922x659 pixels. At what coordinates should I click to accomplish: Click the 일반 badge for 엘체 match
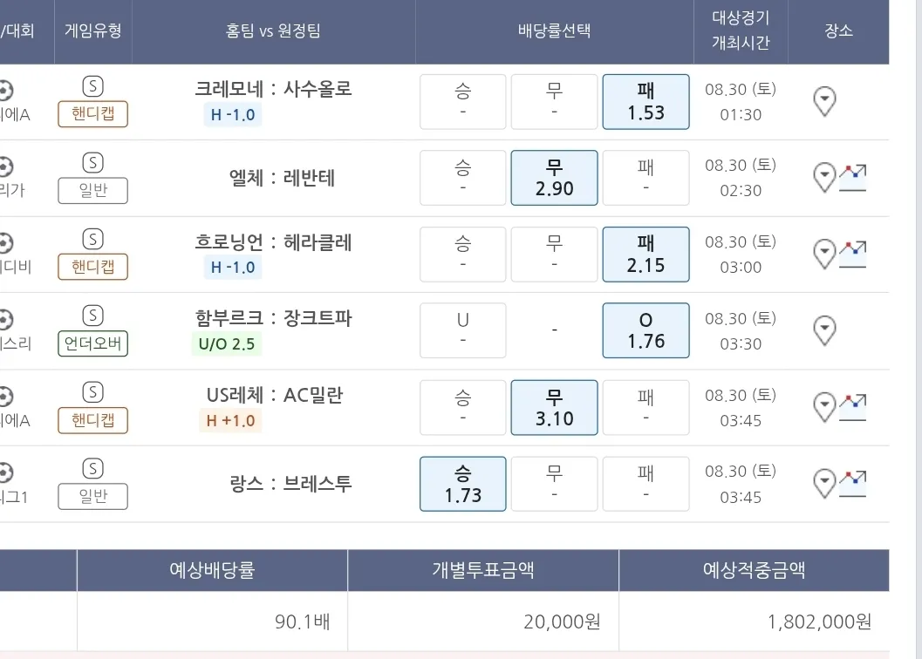pyautogui.click(x=93, y=191)
